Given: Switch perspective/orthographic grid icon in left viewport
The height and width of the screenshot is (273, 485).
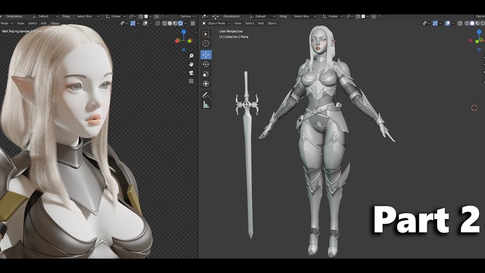Looking at the screenshot, I should click(x=191, y=81).
